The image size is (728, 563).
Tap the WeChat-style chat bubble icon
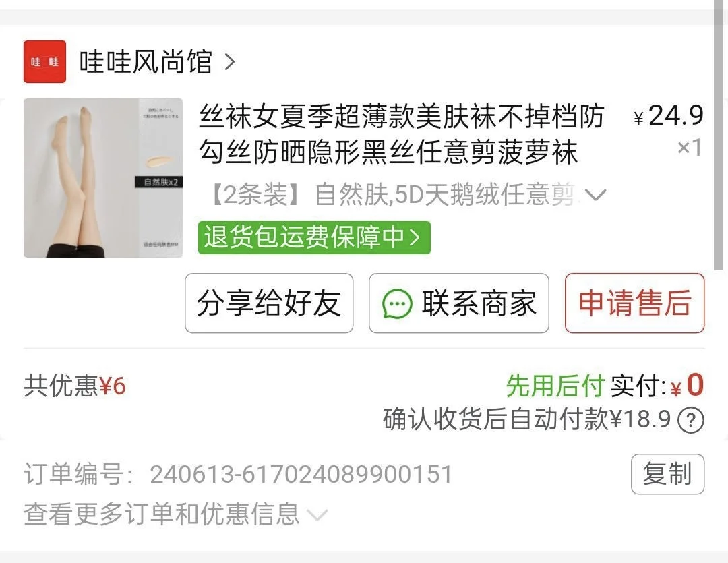click(397, 303)
